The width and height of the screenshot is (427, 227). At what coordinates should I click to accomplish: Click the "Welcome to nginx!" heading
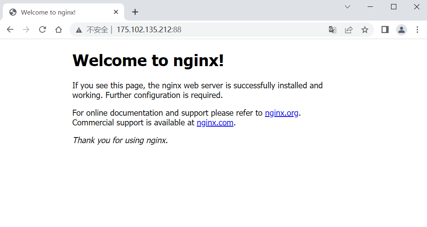[x=148, y=60]
